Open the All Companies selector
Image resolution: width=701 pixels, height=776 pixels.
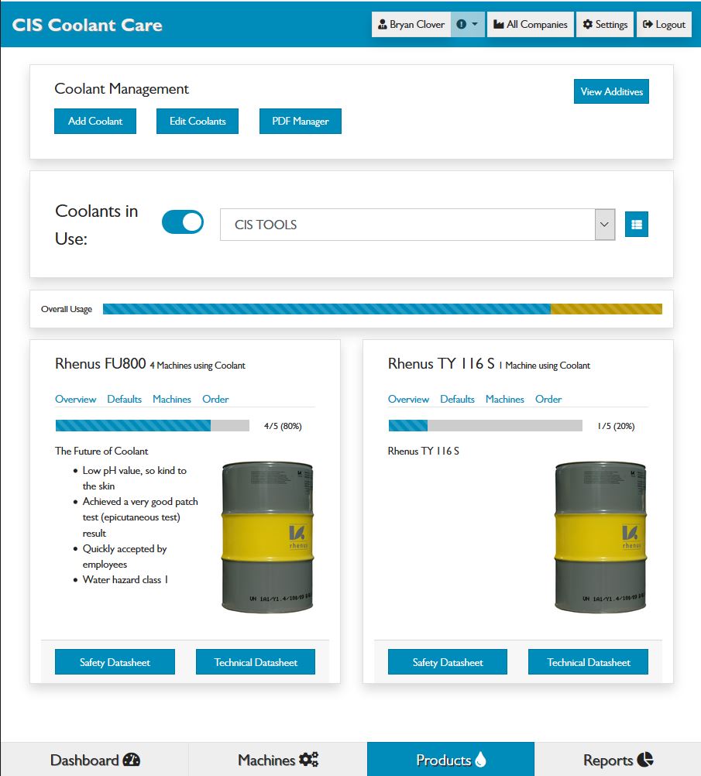(531, 25)
